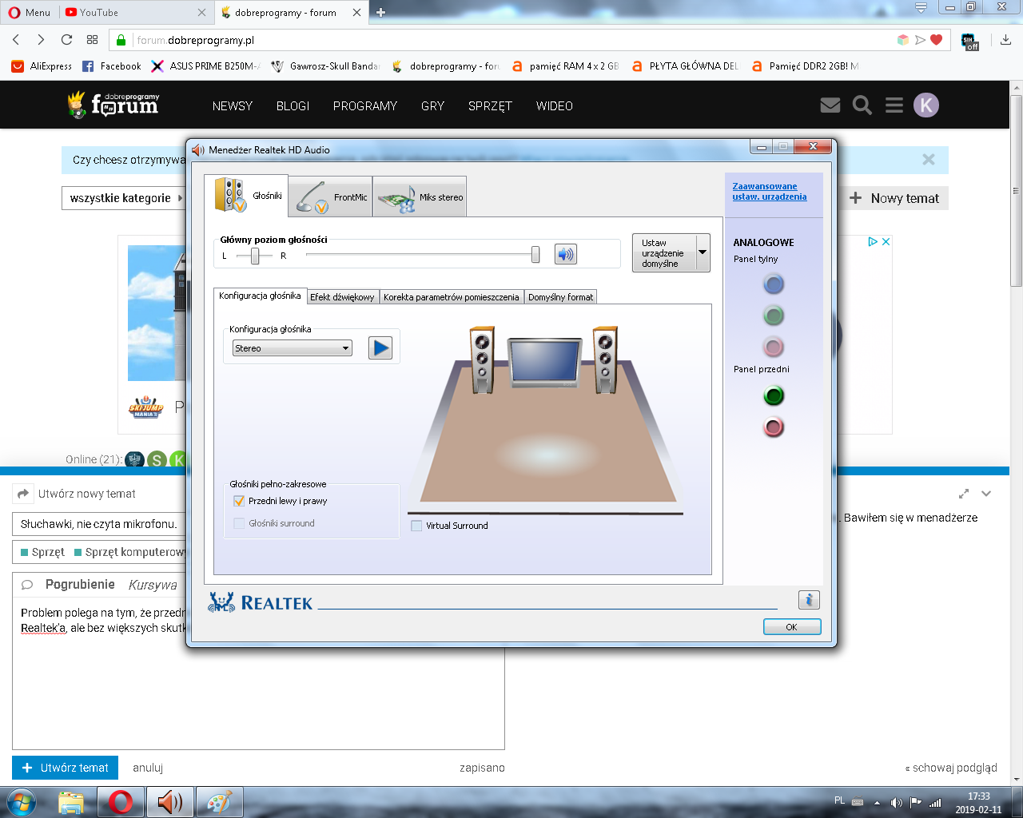
Task: Open forum messages envelope icon
Action: point(830,105)
